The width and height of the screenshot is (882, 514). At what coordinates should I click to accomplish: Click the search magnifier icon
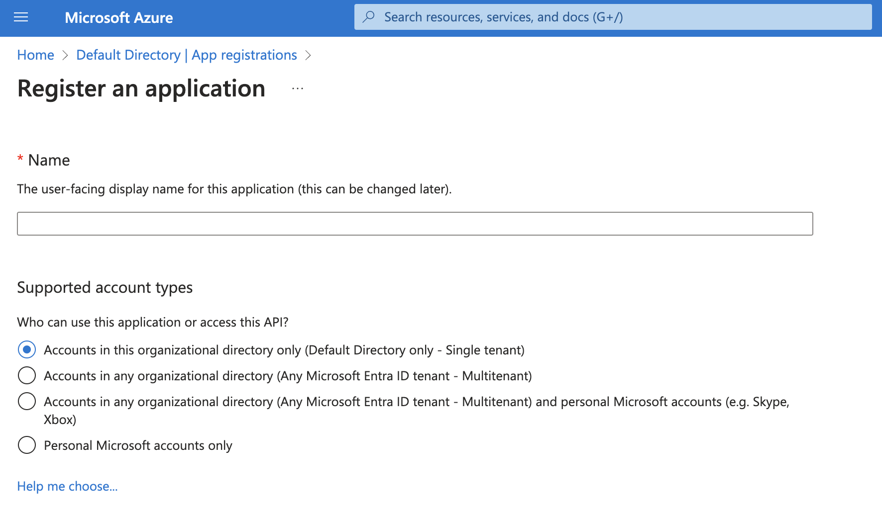click(x=369, y=17)
